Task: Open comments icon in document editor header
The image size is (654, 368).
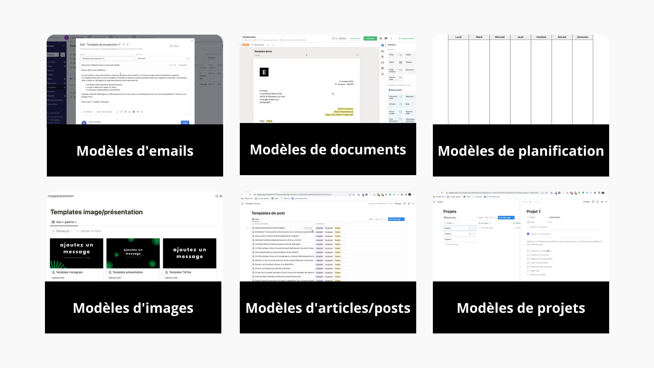Action: (386, 39)
